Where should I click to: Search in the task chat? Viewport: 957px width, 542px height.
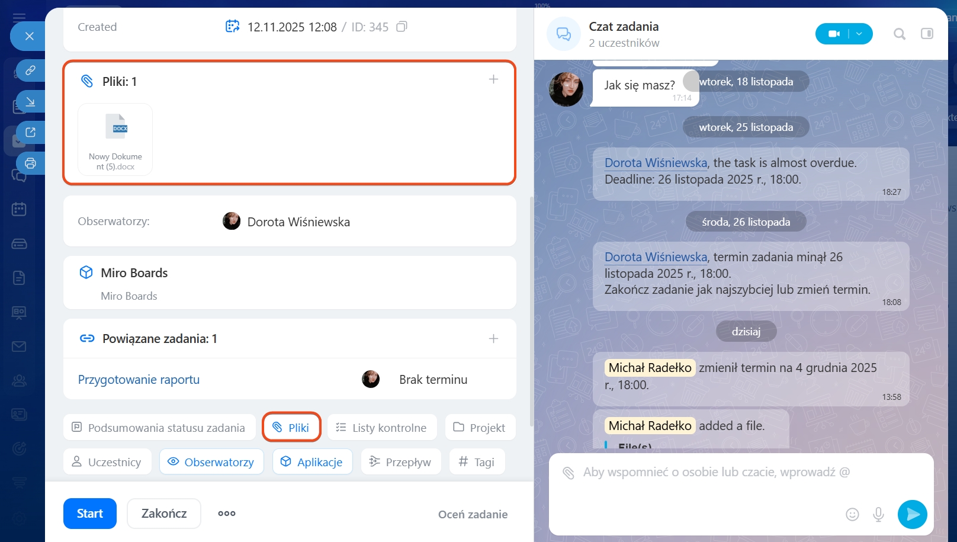[x=900, y=34]
